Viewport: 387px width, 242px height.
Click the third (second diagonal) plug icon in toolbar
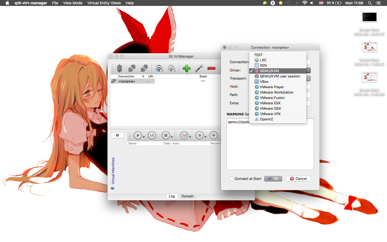coord(144,68)
